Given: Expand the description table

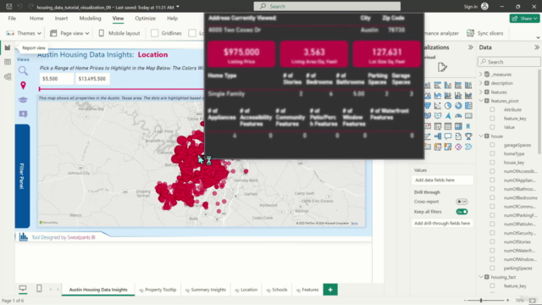Looking at the screenshot, I should pyautogui.click(x=481, y=83).
